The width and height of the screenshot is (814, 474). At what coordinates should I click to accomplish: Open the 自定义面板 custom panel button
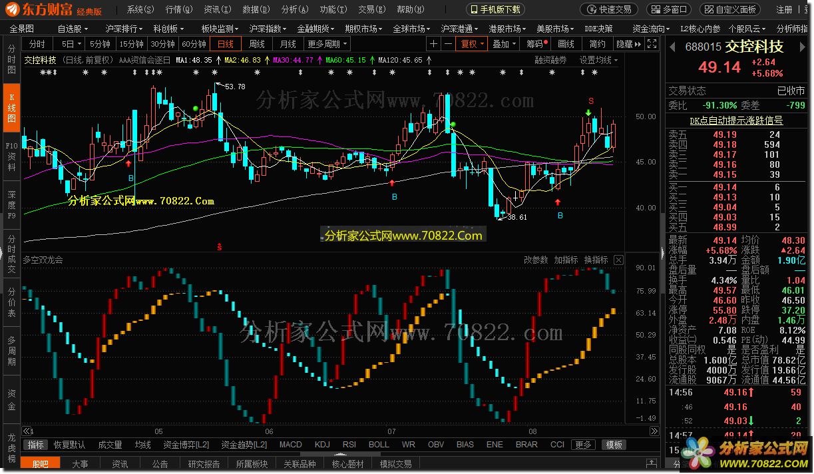tap(730, 9)
